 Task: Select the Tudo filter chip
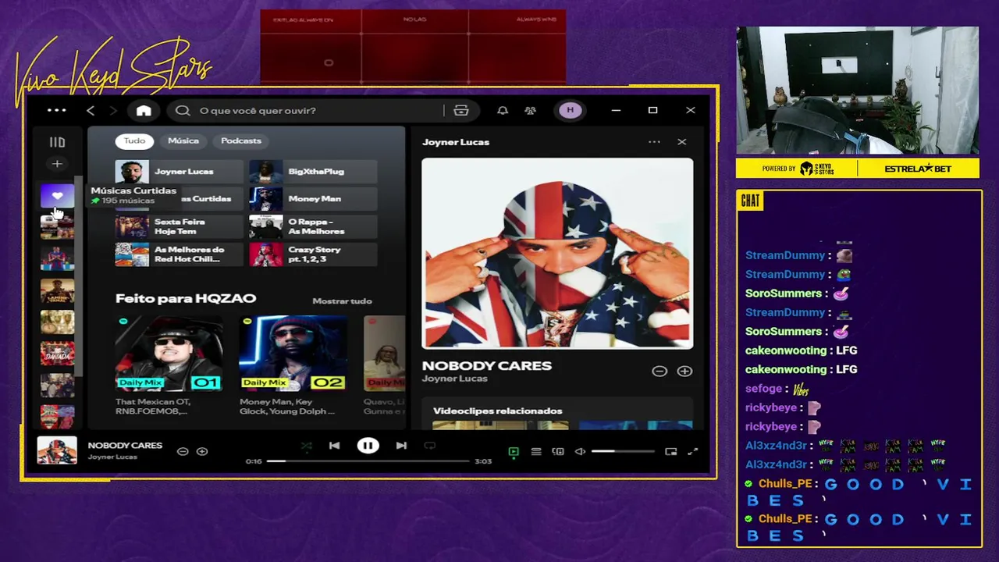[x=134, y=140]
